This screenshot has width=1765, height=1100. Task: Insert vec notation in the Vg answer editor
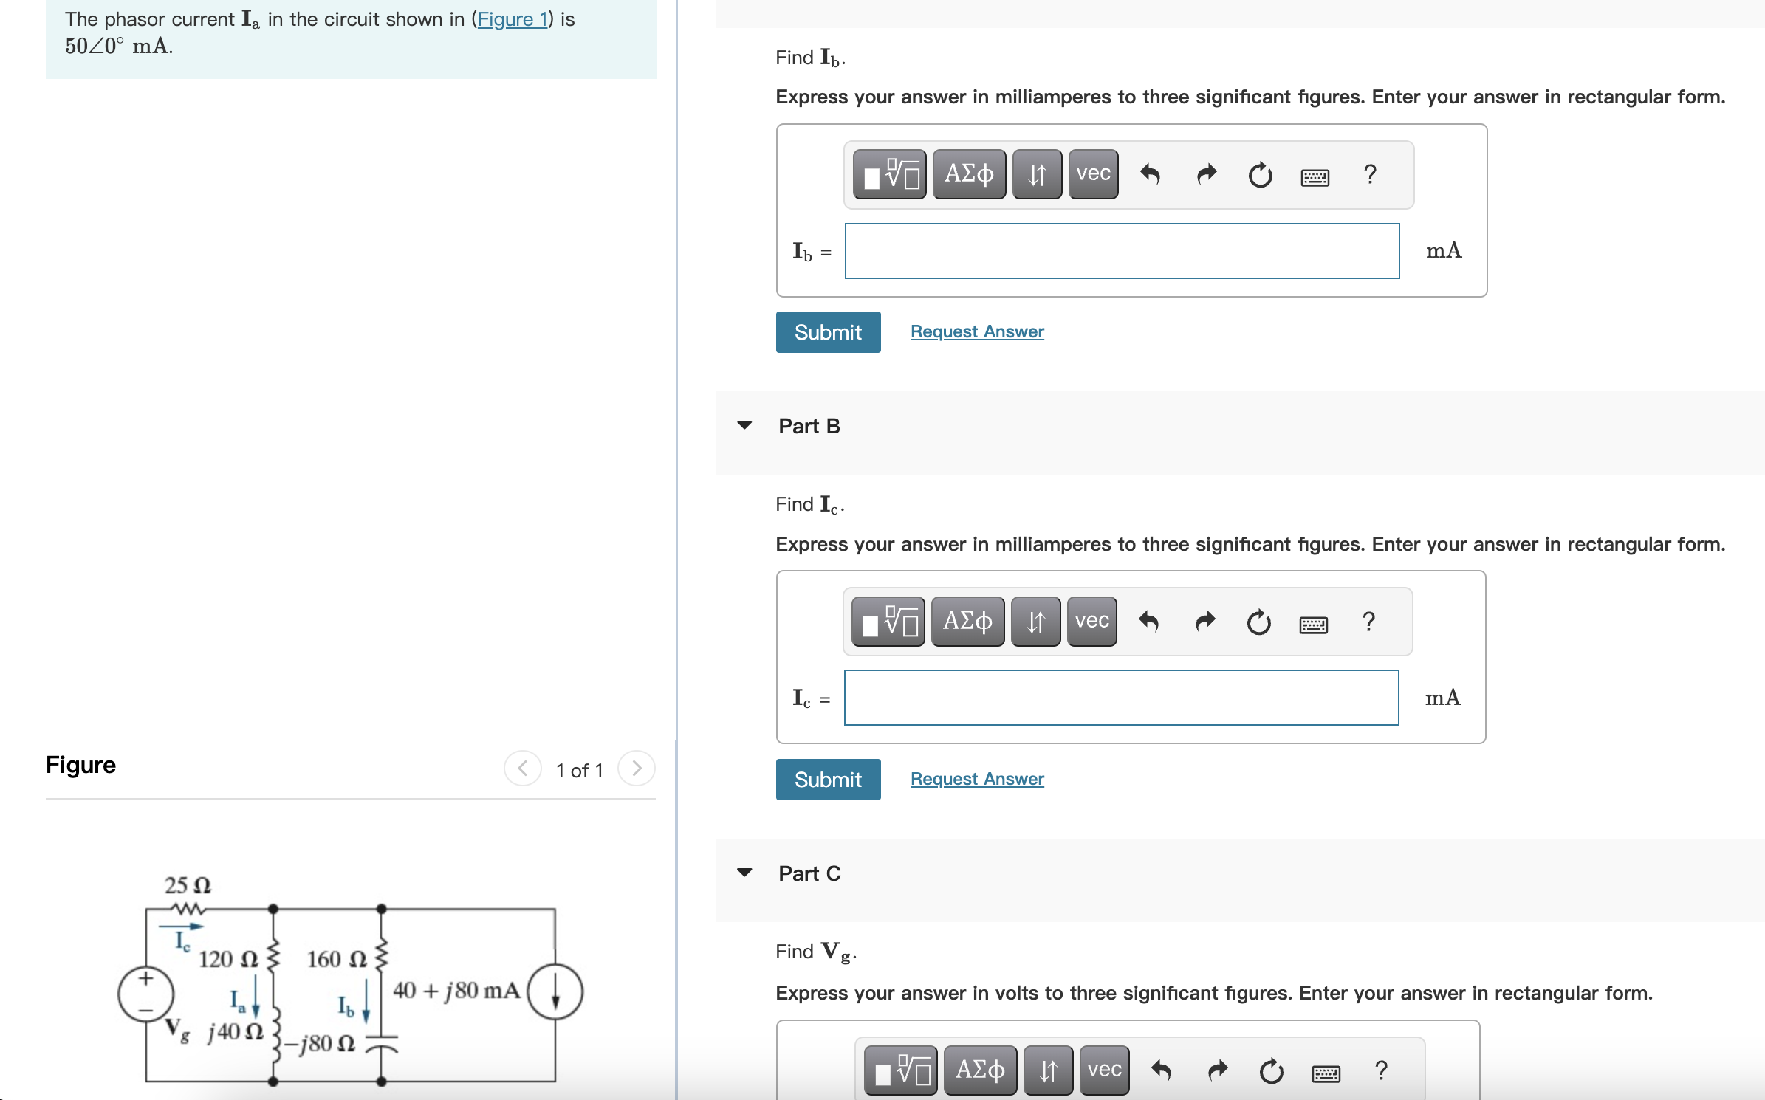(1103, 1070)
